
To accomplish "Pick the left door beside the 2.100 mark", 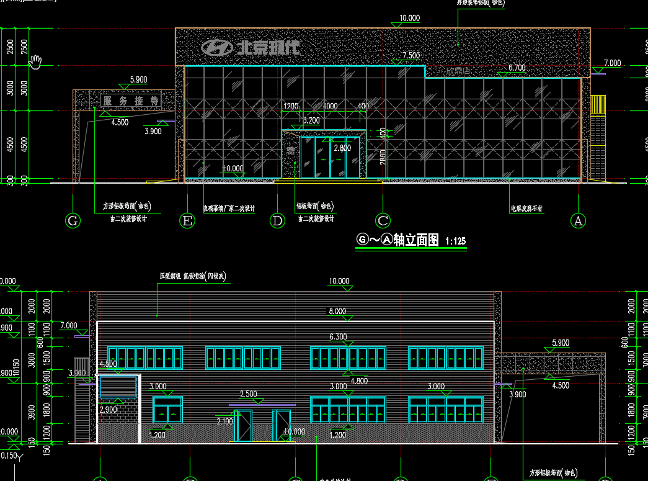I will 244,426.
